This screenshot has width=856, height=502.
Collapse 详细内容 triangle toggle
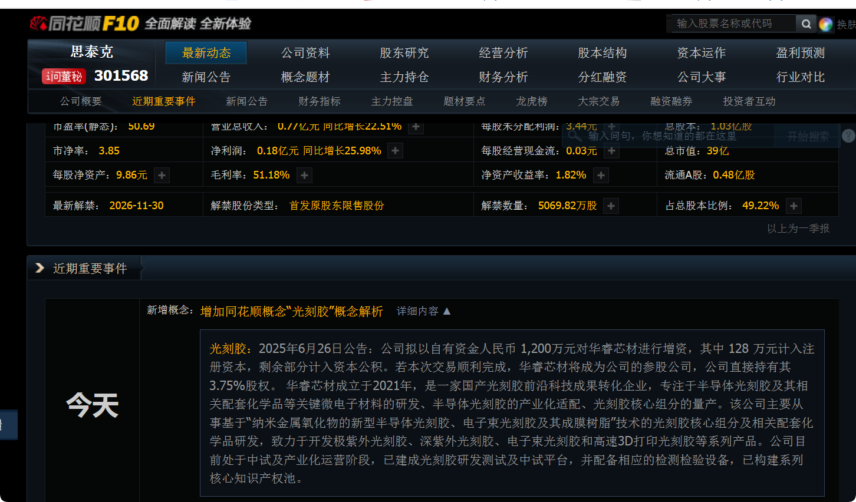pos(447,311)
